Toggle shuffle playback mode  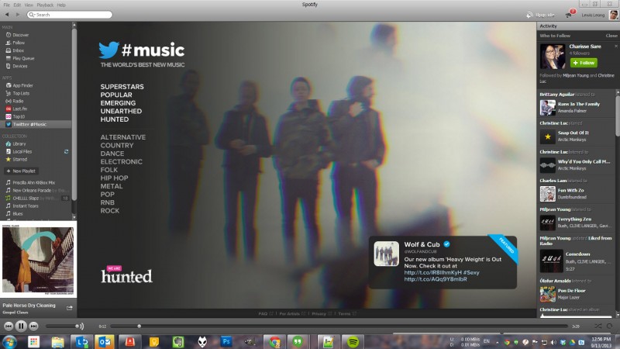598,326
